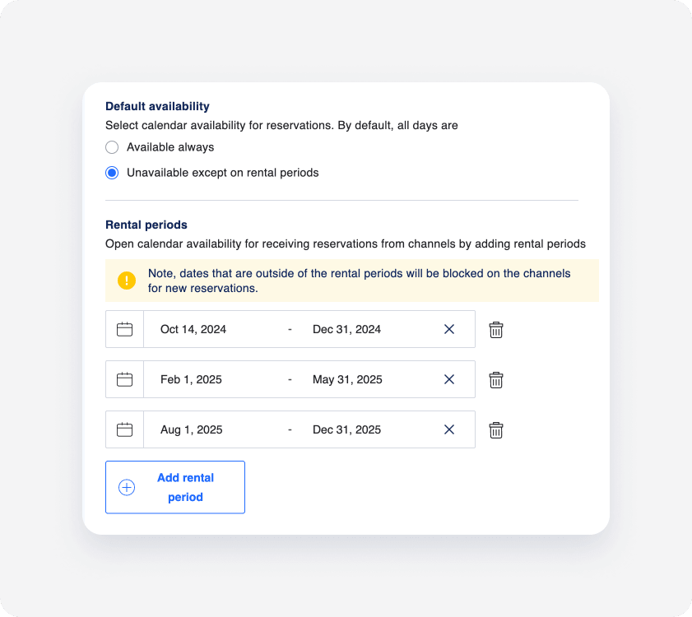692x617 pixels.
Task: Edit the Dec 31, 2025 end date
Action: point(346,429)
